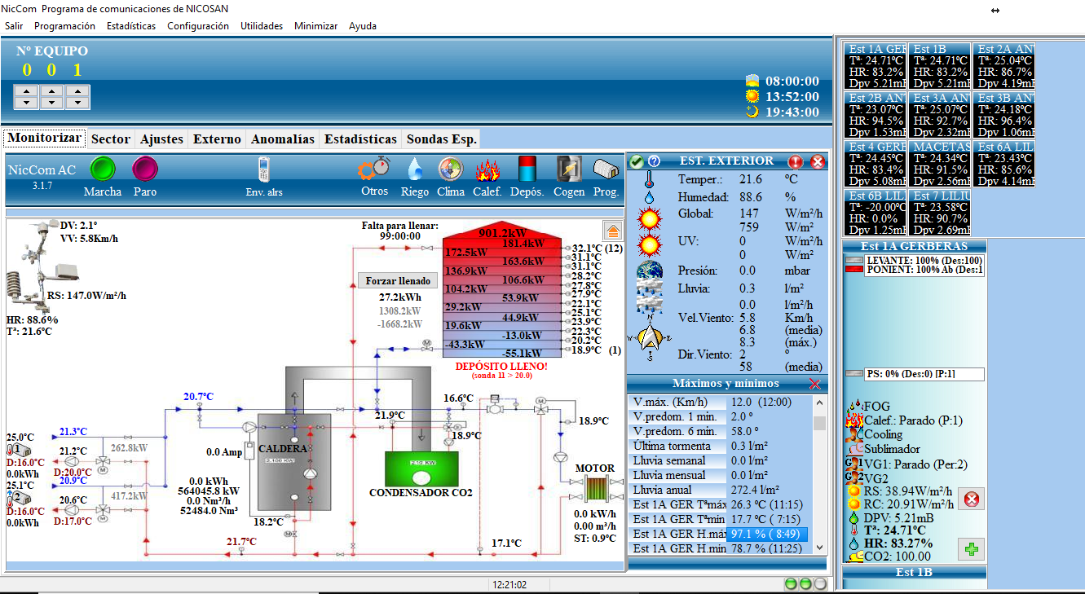Switch to the Externo tab
The width and height of the screenshot is (1085, 594).
[x=217, y=139]
